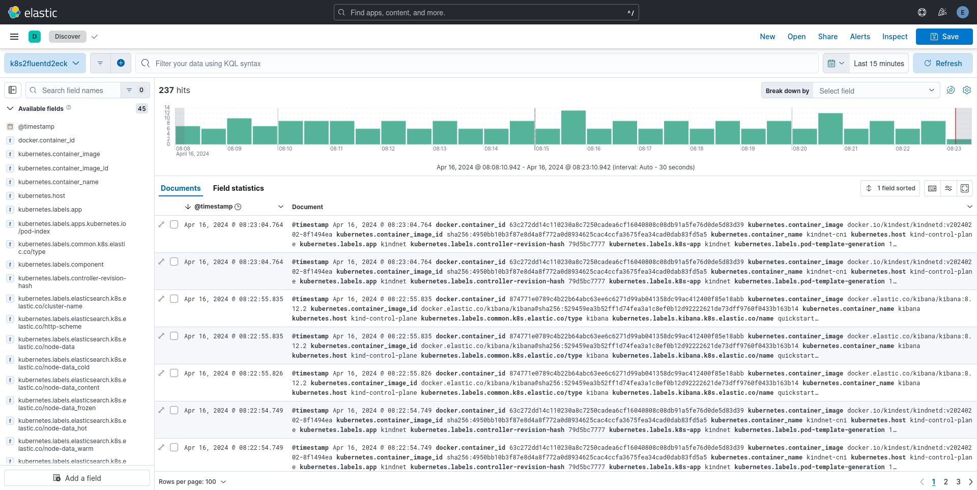Click the global Find apps search box
The height and width of the screenshot is (490, 977).
[x=486, y=12]
